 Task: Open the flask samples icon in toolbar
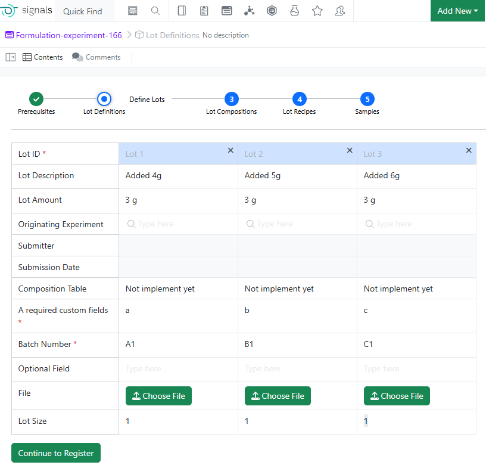[294, 11]
